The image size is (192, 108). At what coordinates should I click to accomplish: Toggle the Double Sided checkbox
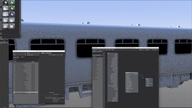pos(53,100)
